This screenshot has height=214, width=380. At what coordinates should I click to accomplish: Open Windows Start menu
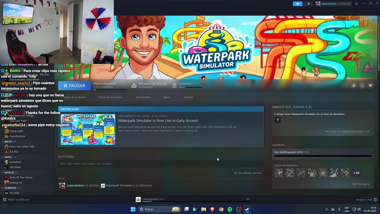[x=133, y=209]
